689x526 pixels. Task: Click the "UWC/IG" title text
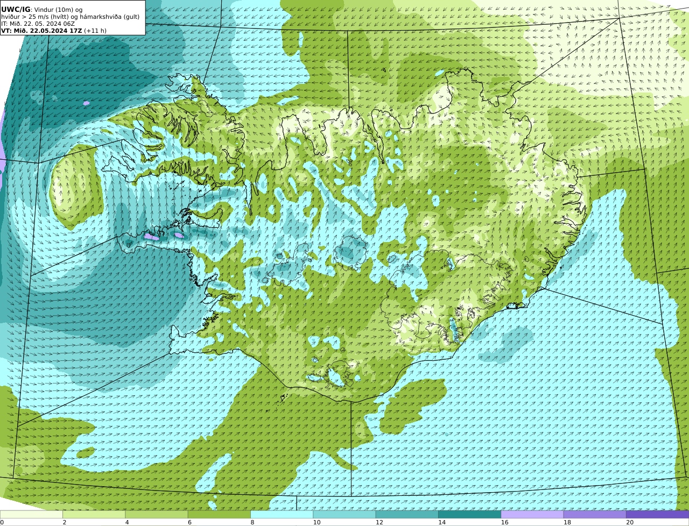point(16,10)
